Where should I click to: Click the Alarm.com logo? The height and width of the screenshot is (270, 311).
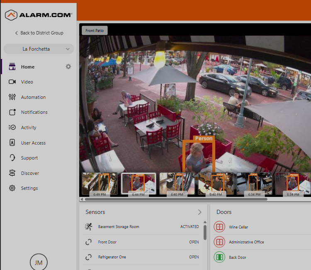click(39, 15)
